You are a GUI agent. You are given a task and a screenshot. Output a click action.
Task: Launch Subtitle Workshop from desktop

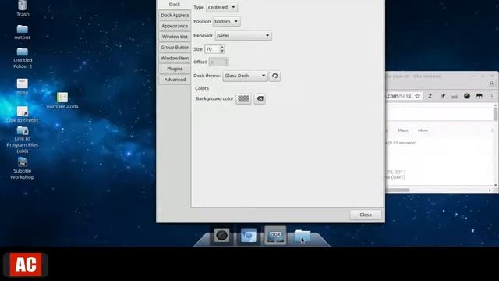point(23,169)
